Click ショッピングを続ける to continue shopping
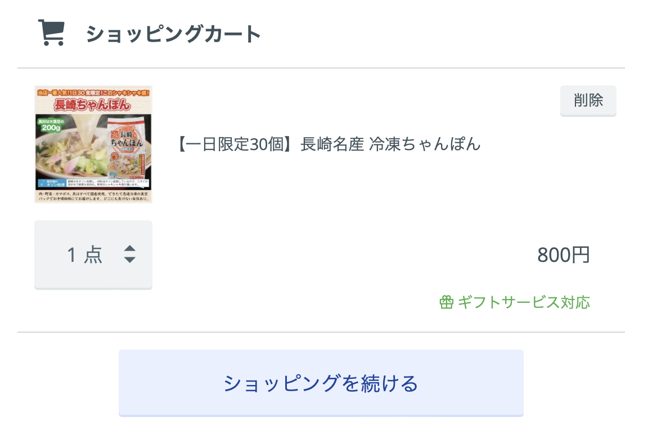 point(321,383)
